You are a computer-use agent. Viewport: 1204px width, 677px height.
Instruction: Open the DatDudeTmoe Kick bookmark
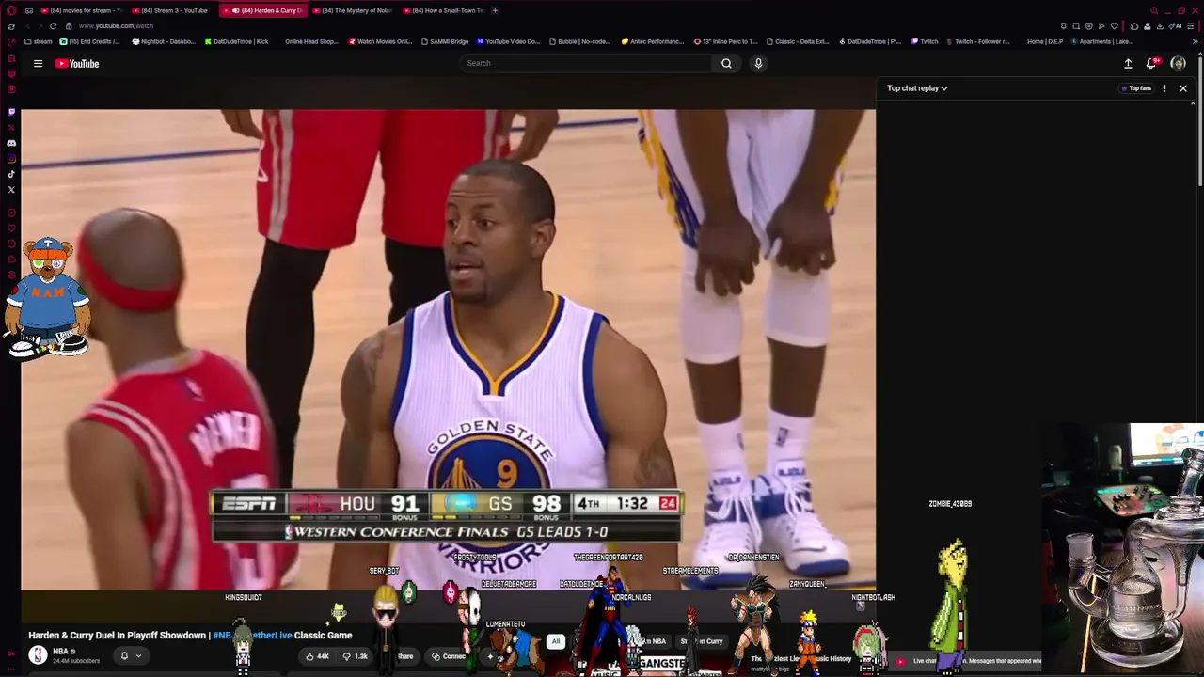click(x=237, y=41)
